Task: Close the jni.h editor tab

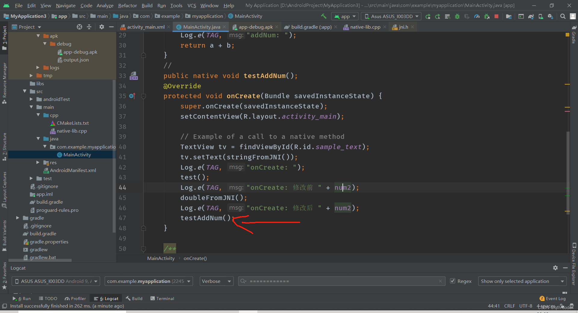Action: click(412, 27)
